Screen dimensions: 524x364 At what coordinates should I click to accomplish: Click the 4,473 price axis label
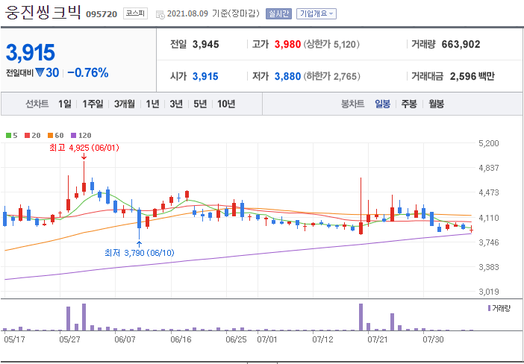tap(489, 193)
